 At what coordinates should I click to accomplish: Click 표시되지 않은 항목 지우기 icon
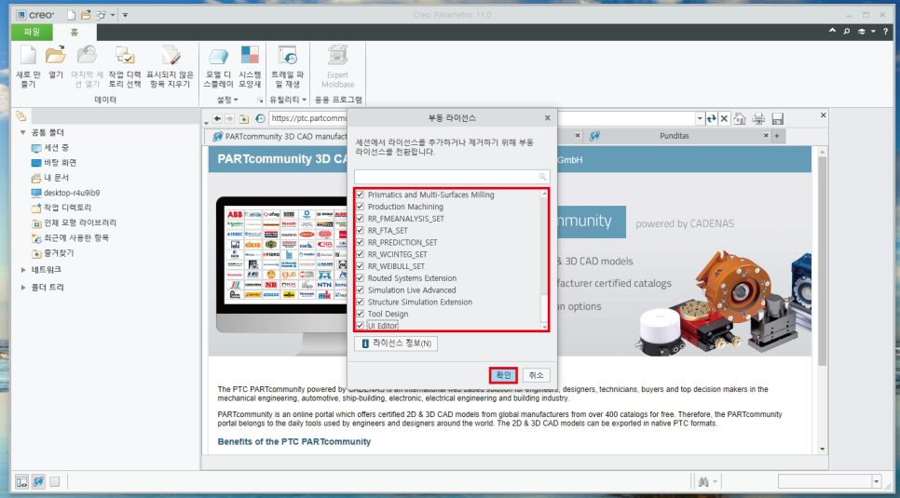(x=170, y=66)
